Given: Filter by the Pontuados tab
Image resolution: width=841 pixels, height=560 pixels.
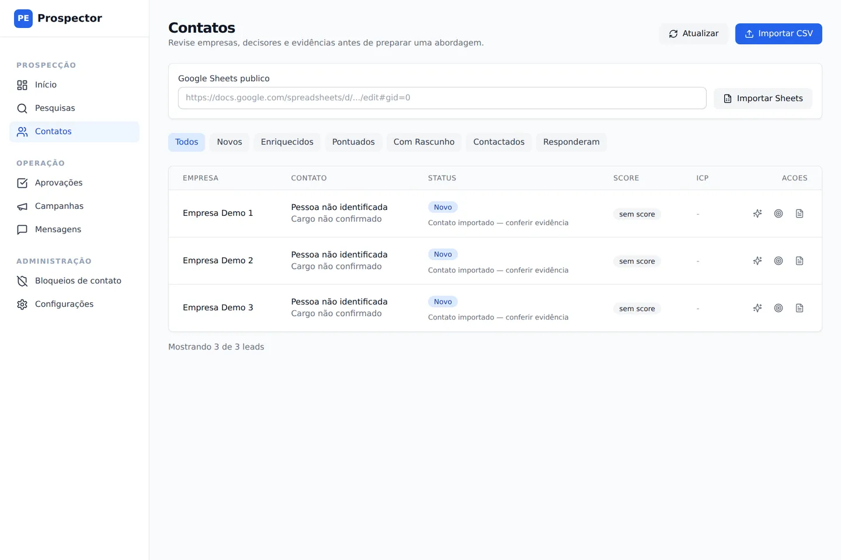Looking at the screenshot, I should [353, 142].
